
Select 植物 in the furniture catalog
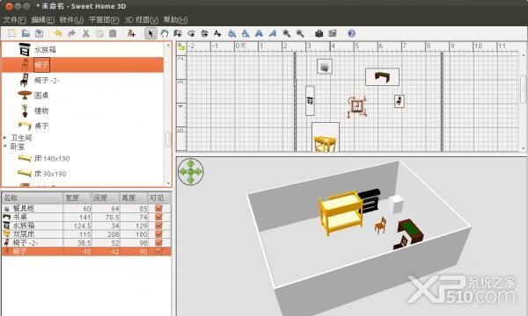(x=41, y=111)
